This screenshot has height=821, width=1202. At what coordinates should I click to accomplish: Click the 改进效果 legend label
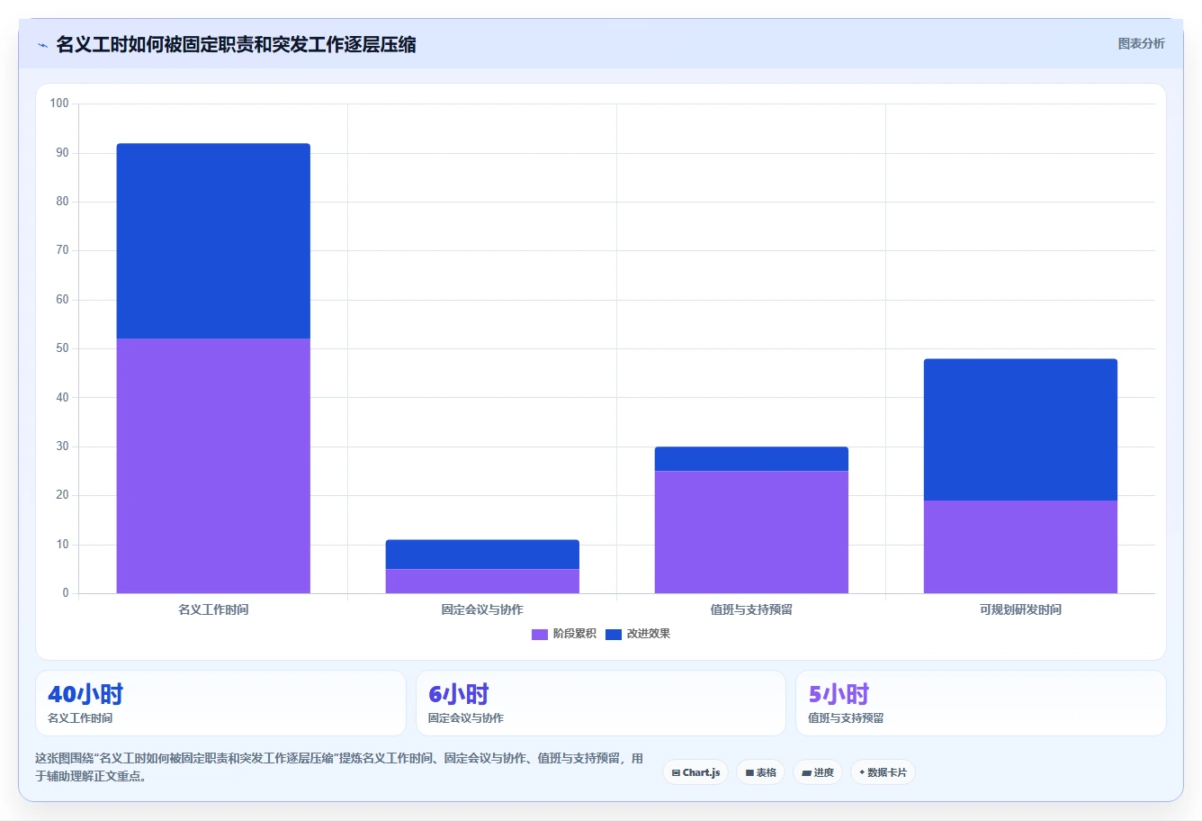pyautogui.click(x=649, y=634)
